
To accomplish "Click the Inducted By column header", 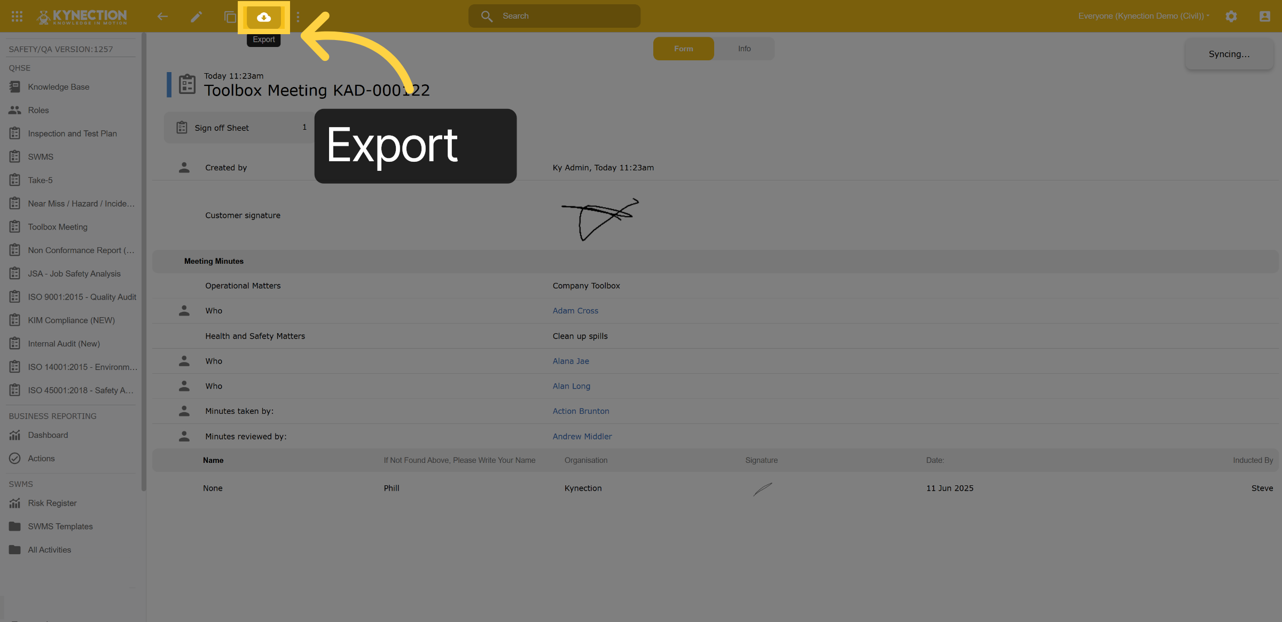I will pos(1253,460).
